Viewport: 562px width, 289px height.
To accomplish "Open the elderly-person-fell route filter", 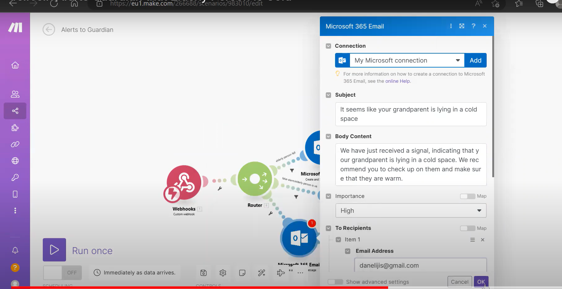I will 292,170.
